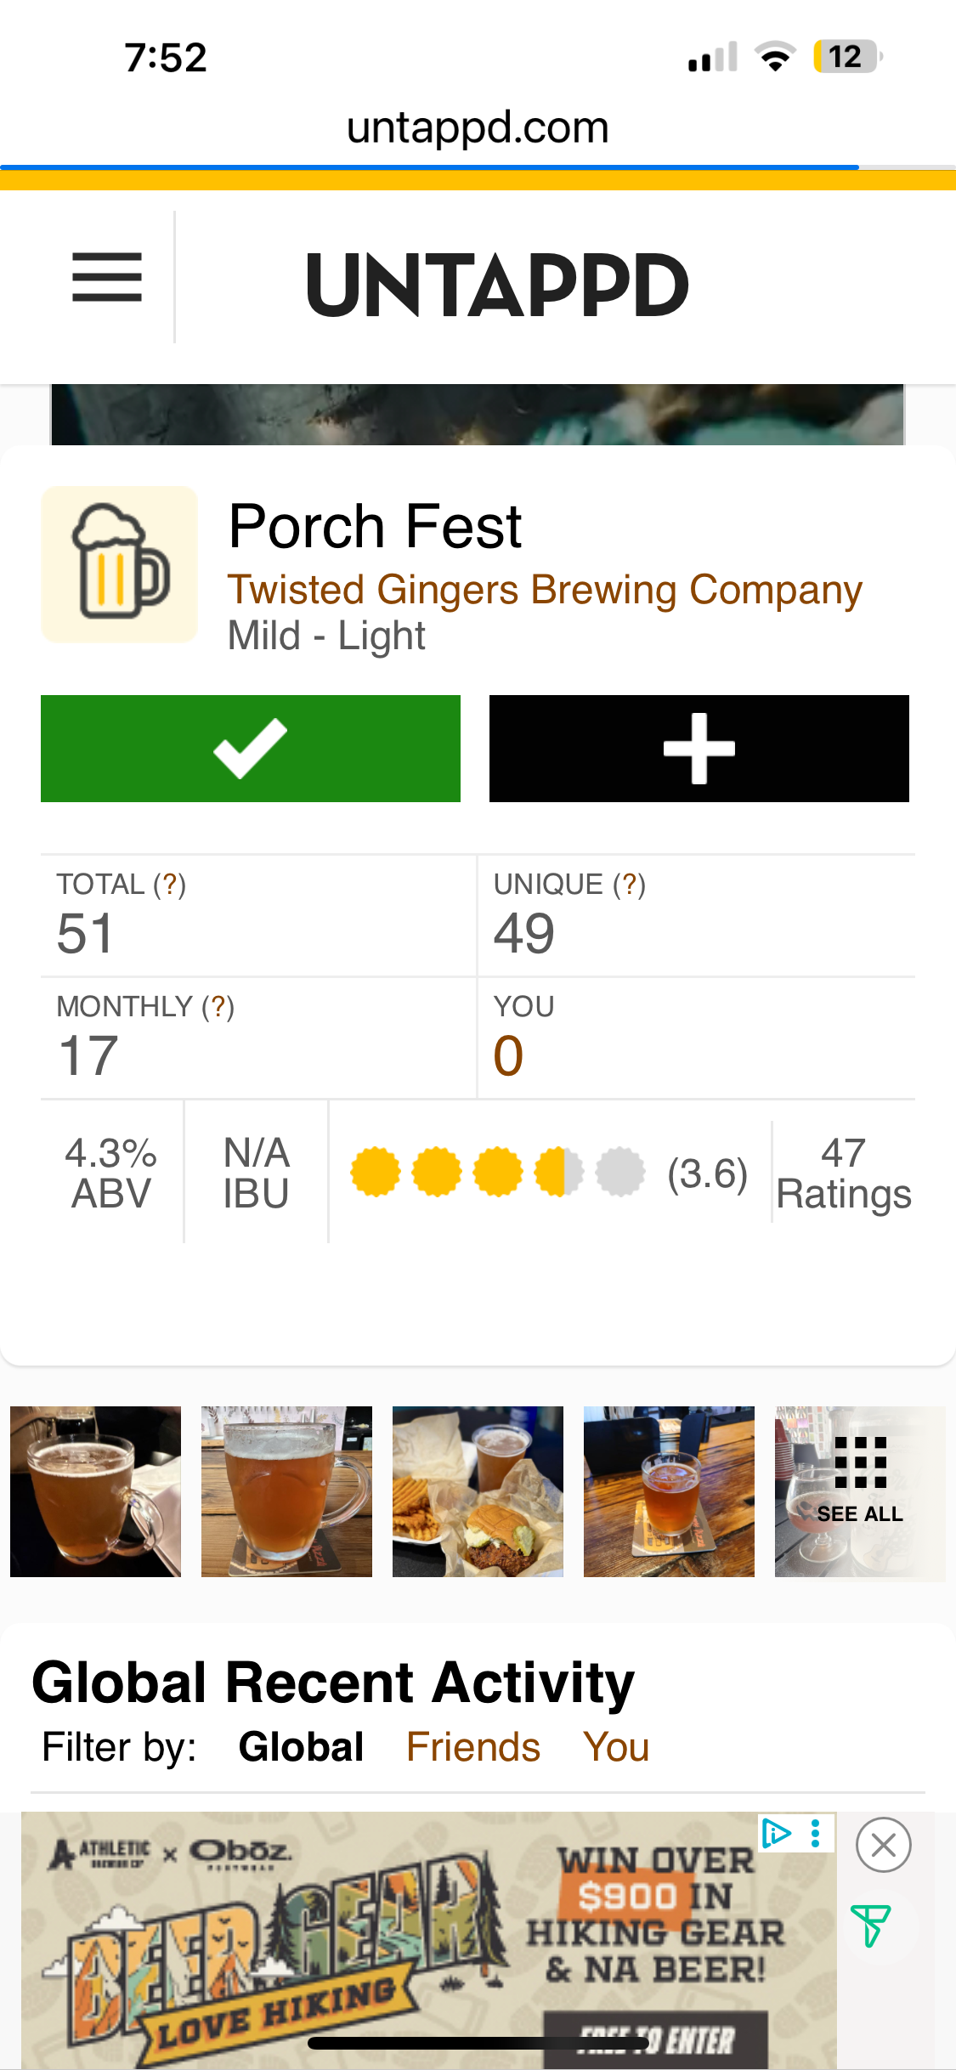
Task: Select the Global activity filter
Action: click(x=301, y=1748)
